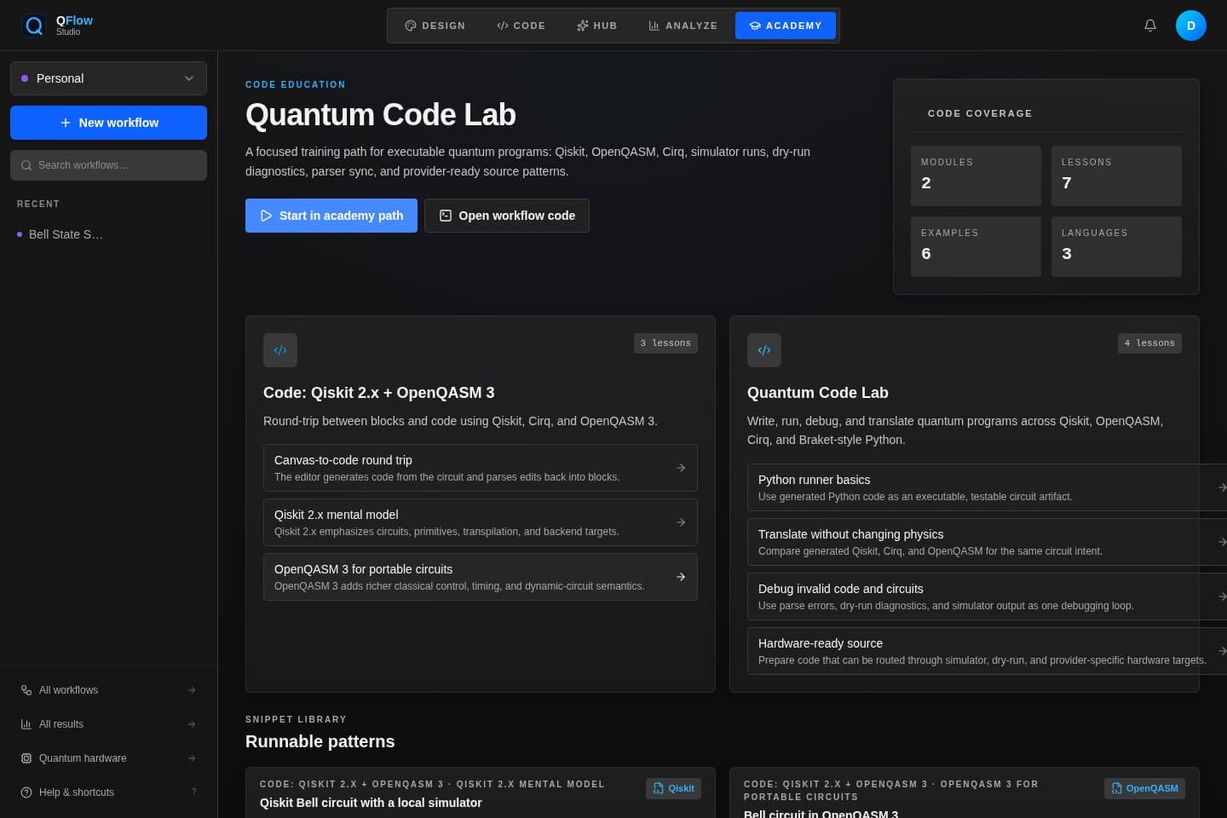
Task: Click the CODE COVERAGE panel title
Action: 980,113
